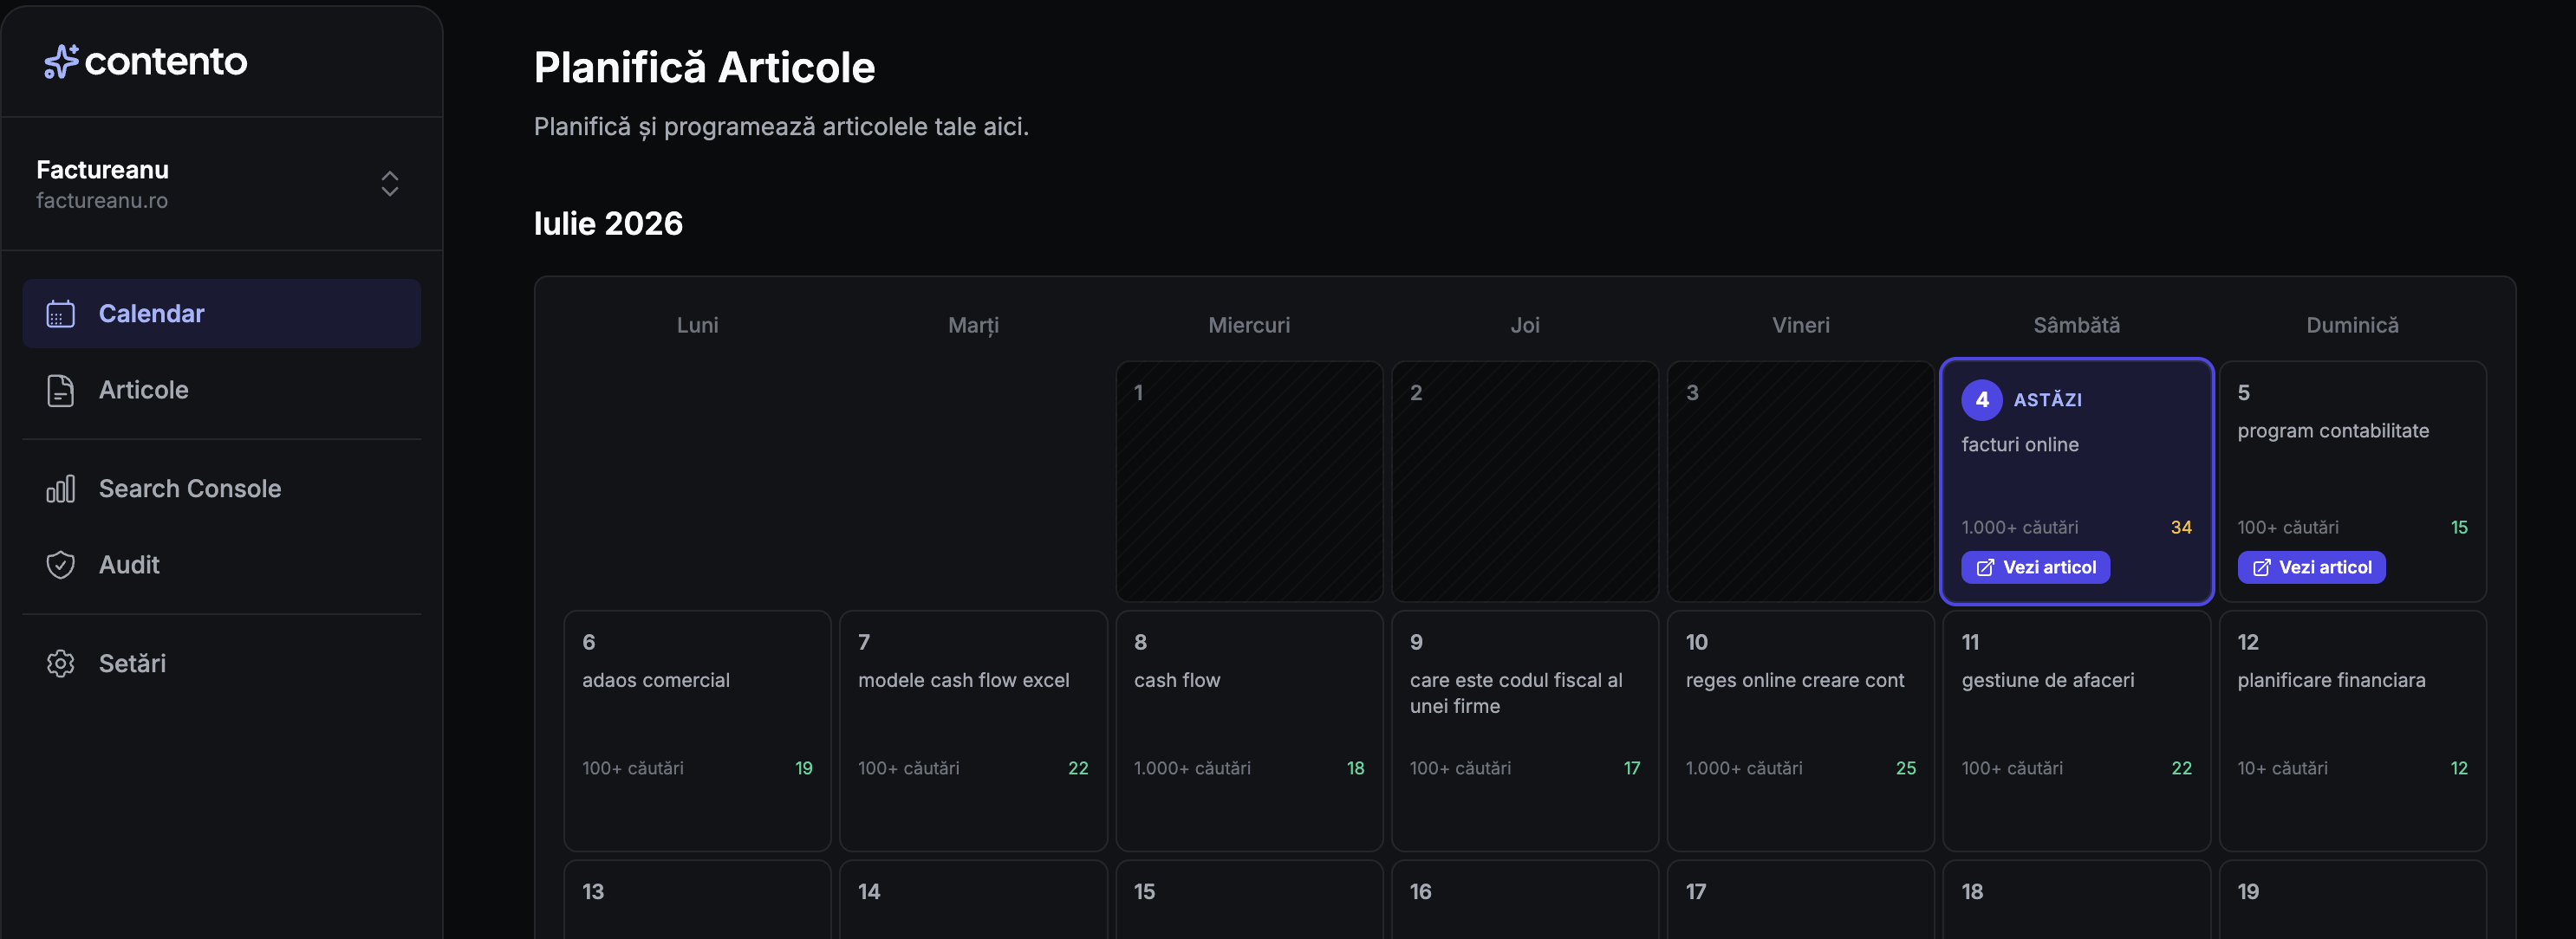2576x939 pixels.
Task: Click the empty day 19 cell
Action: coord(2353,900)
